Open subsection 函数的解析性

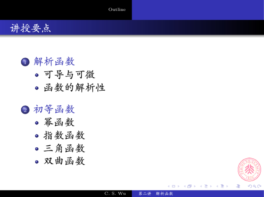coord(75,88)
